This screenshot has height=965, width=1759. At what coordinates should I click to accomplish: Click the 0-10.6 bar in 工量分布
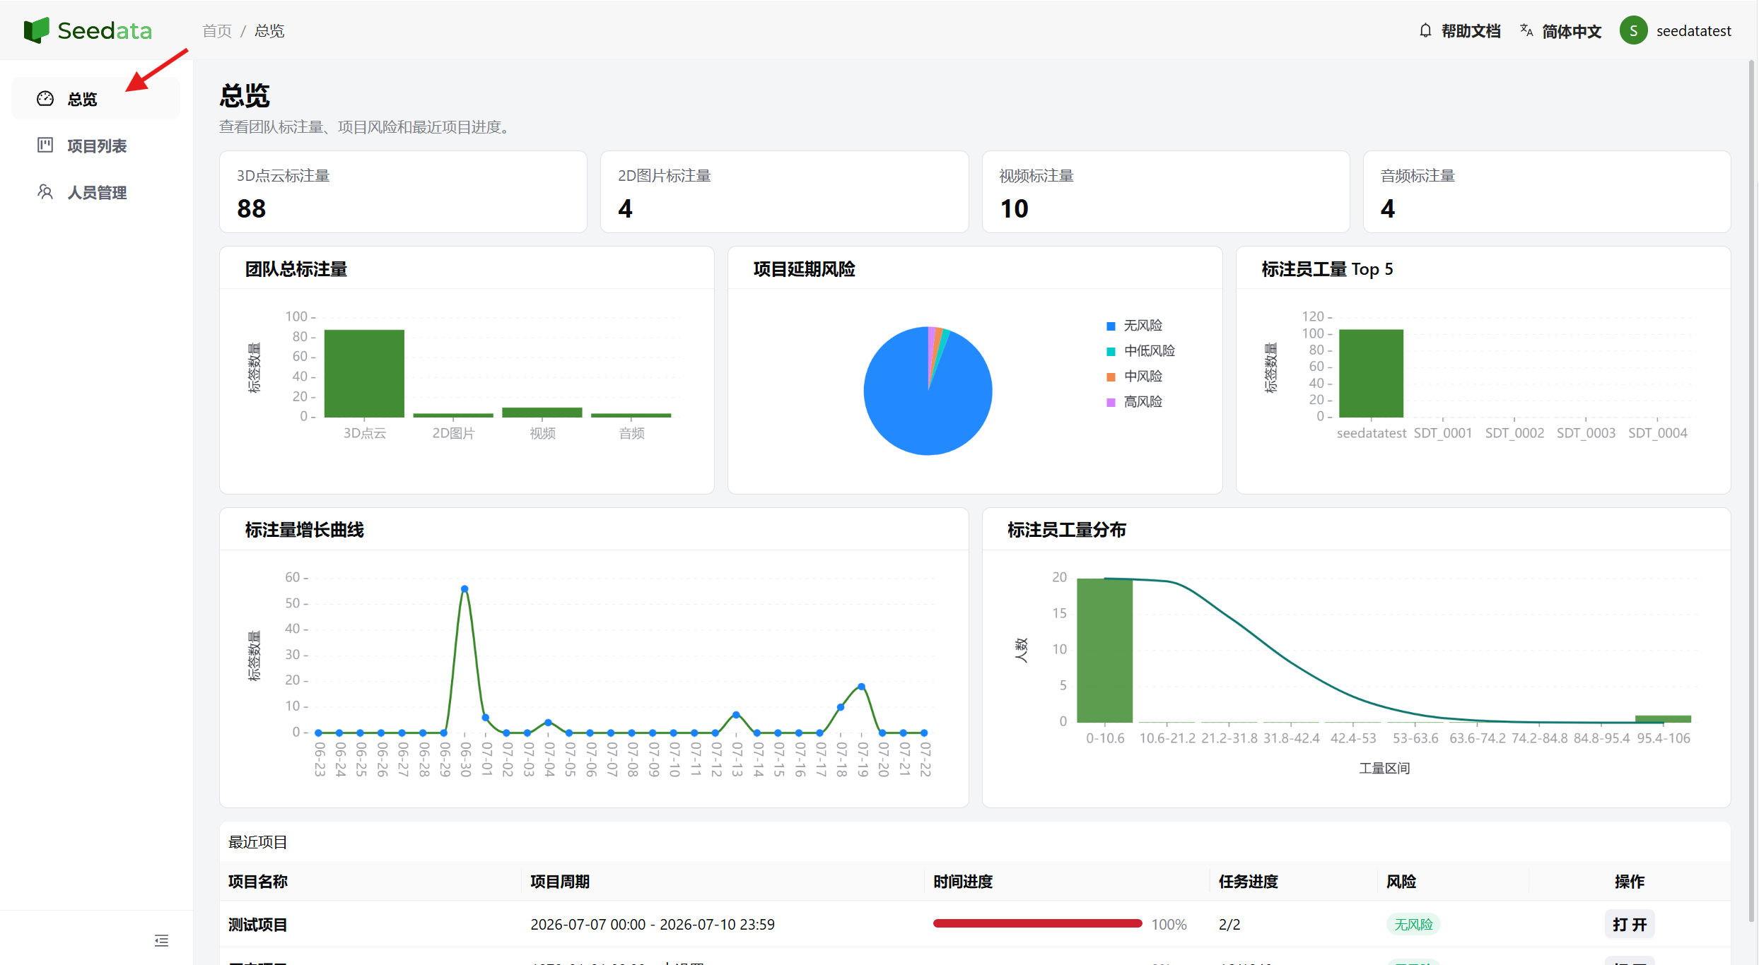click(1104, 650)
